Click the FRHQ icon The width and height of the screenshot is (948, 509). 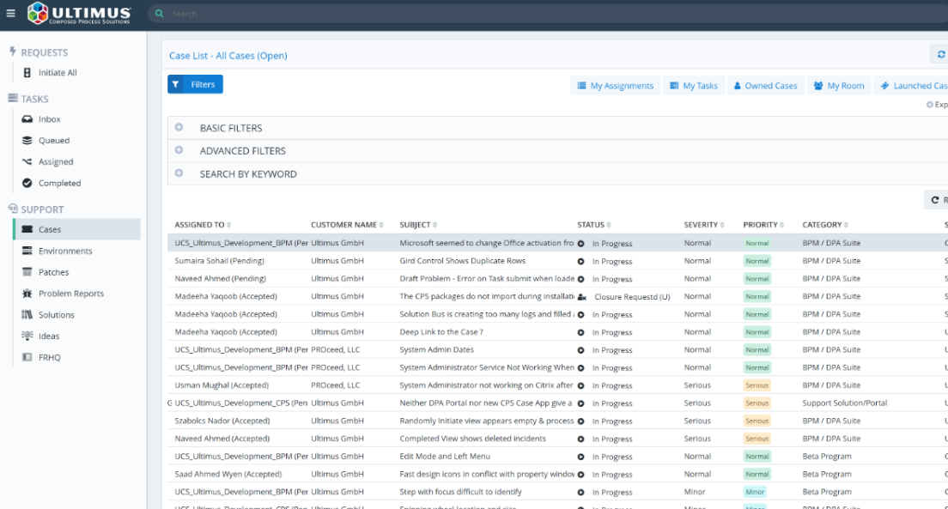coord(27,357)
